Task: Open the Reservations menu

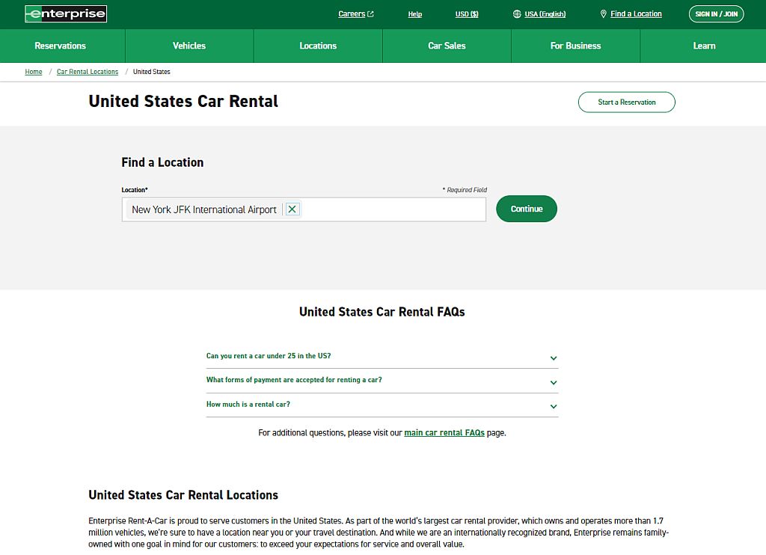Action: [x=61, y=46]
